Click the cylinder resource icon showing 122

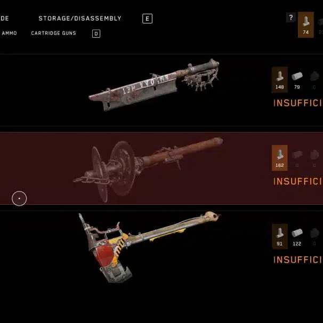[297, 237]
